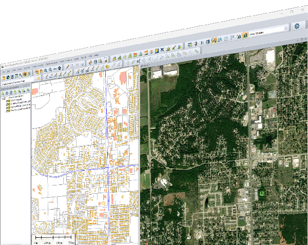The width and height of the screenshot is (308, 245).
Task: Click the large pink building polygon on the 2D map
Action: [x=123, y=77]
